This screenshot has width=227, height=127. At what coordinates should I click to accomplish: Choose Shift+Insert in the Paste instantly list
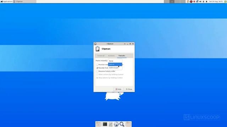(115, 68)
